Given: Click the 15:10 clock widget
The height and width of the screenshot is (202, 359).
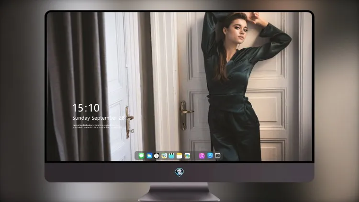Looking at the screenshot, I should pos(86,108).
